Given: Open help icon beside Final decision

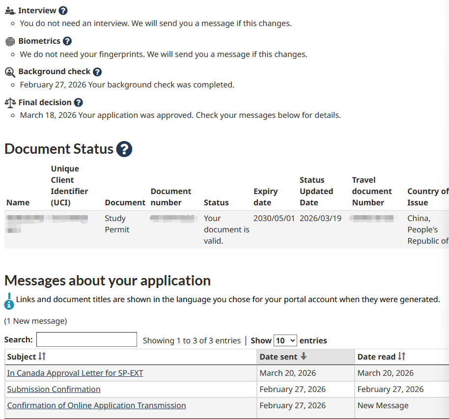Looking at the screenshot, I should click(x=78, y=103).
